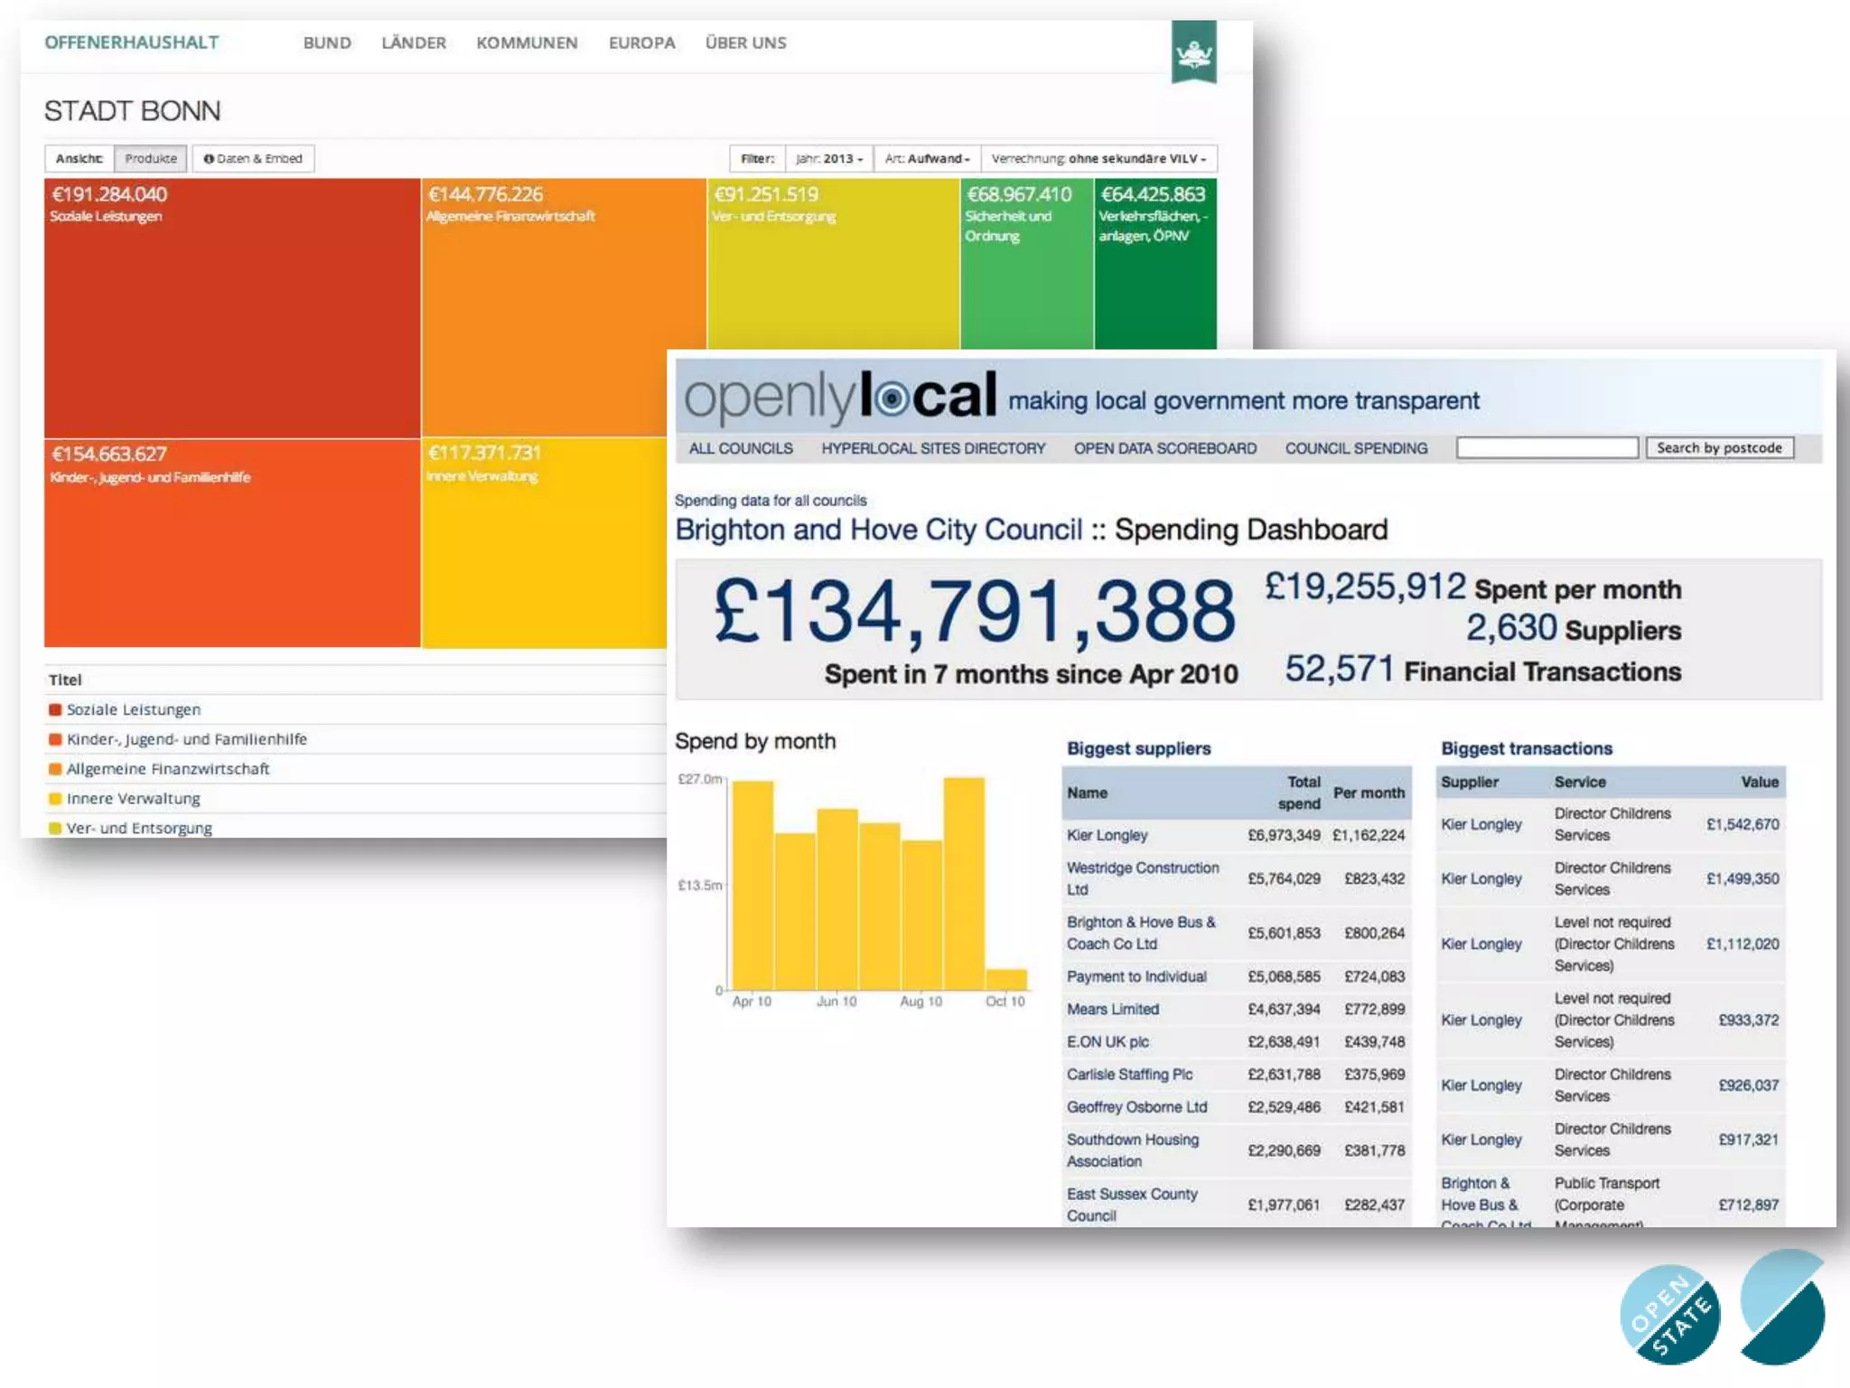The height and width of the screenshot is (1388, 1850).
Task: Open the Jahr 2013 filter dropdown
Action: coord(828,158)
